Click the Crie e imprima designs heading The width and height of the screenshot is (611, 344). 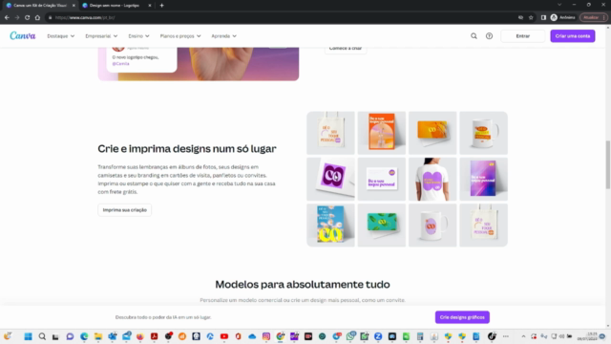[187, 149]
